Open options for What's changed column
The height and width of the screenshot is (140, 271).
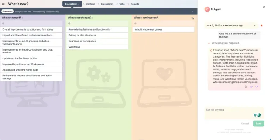pos(22,18)
